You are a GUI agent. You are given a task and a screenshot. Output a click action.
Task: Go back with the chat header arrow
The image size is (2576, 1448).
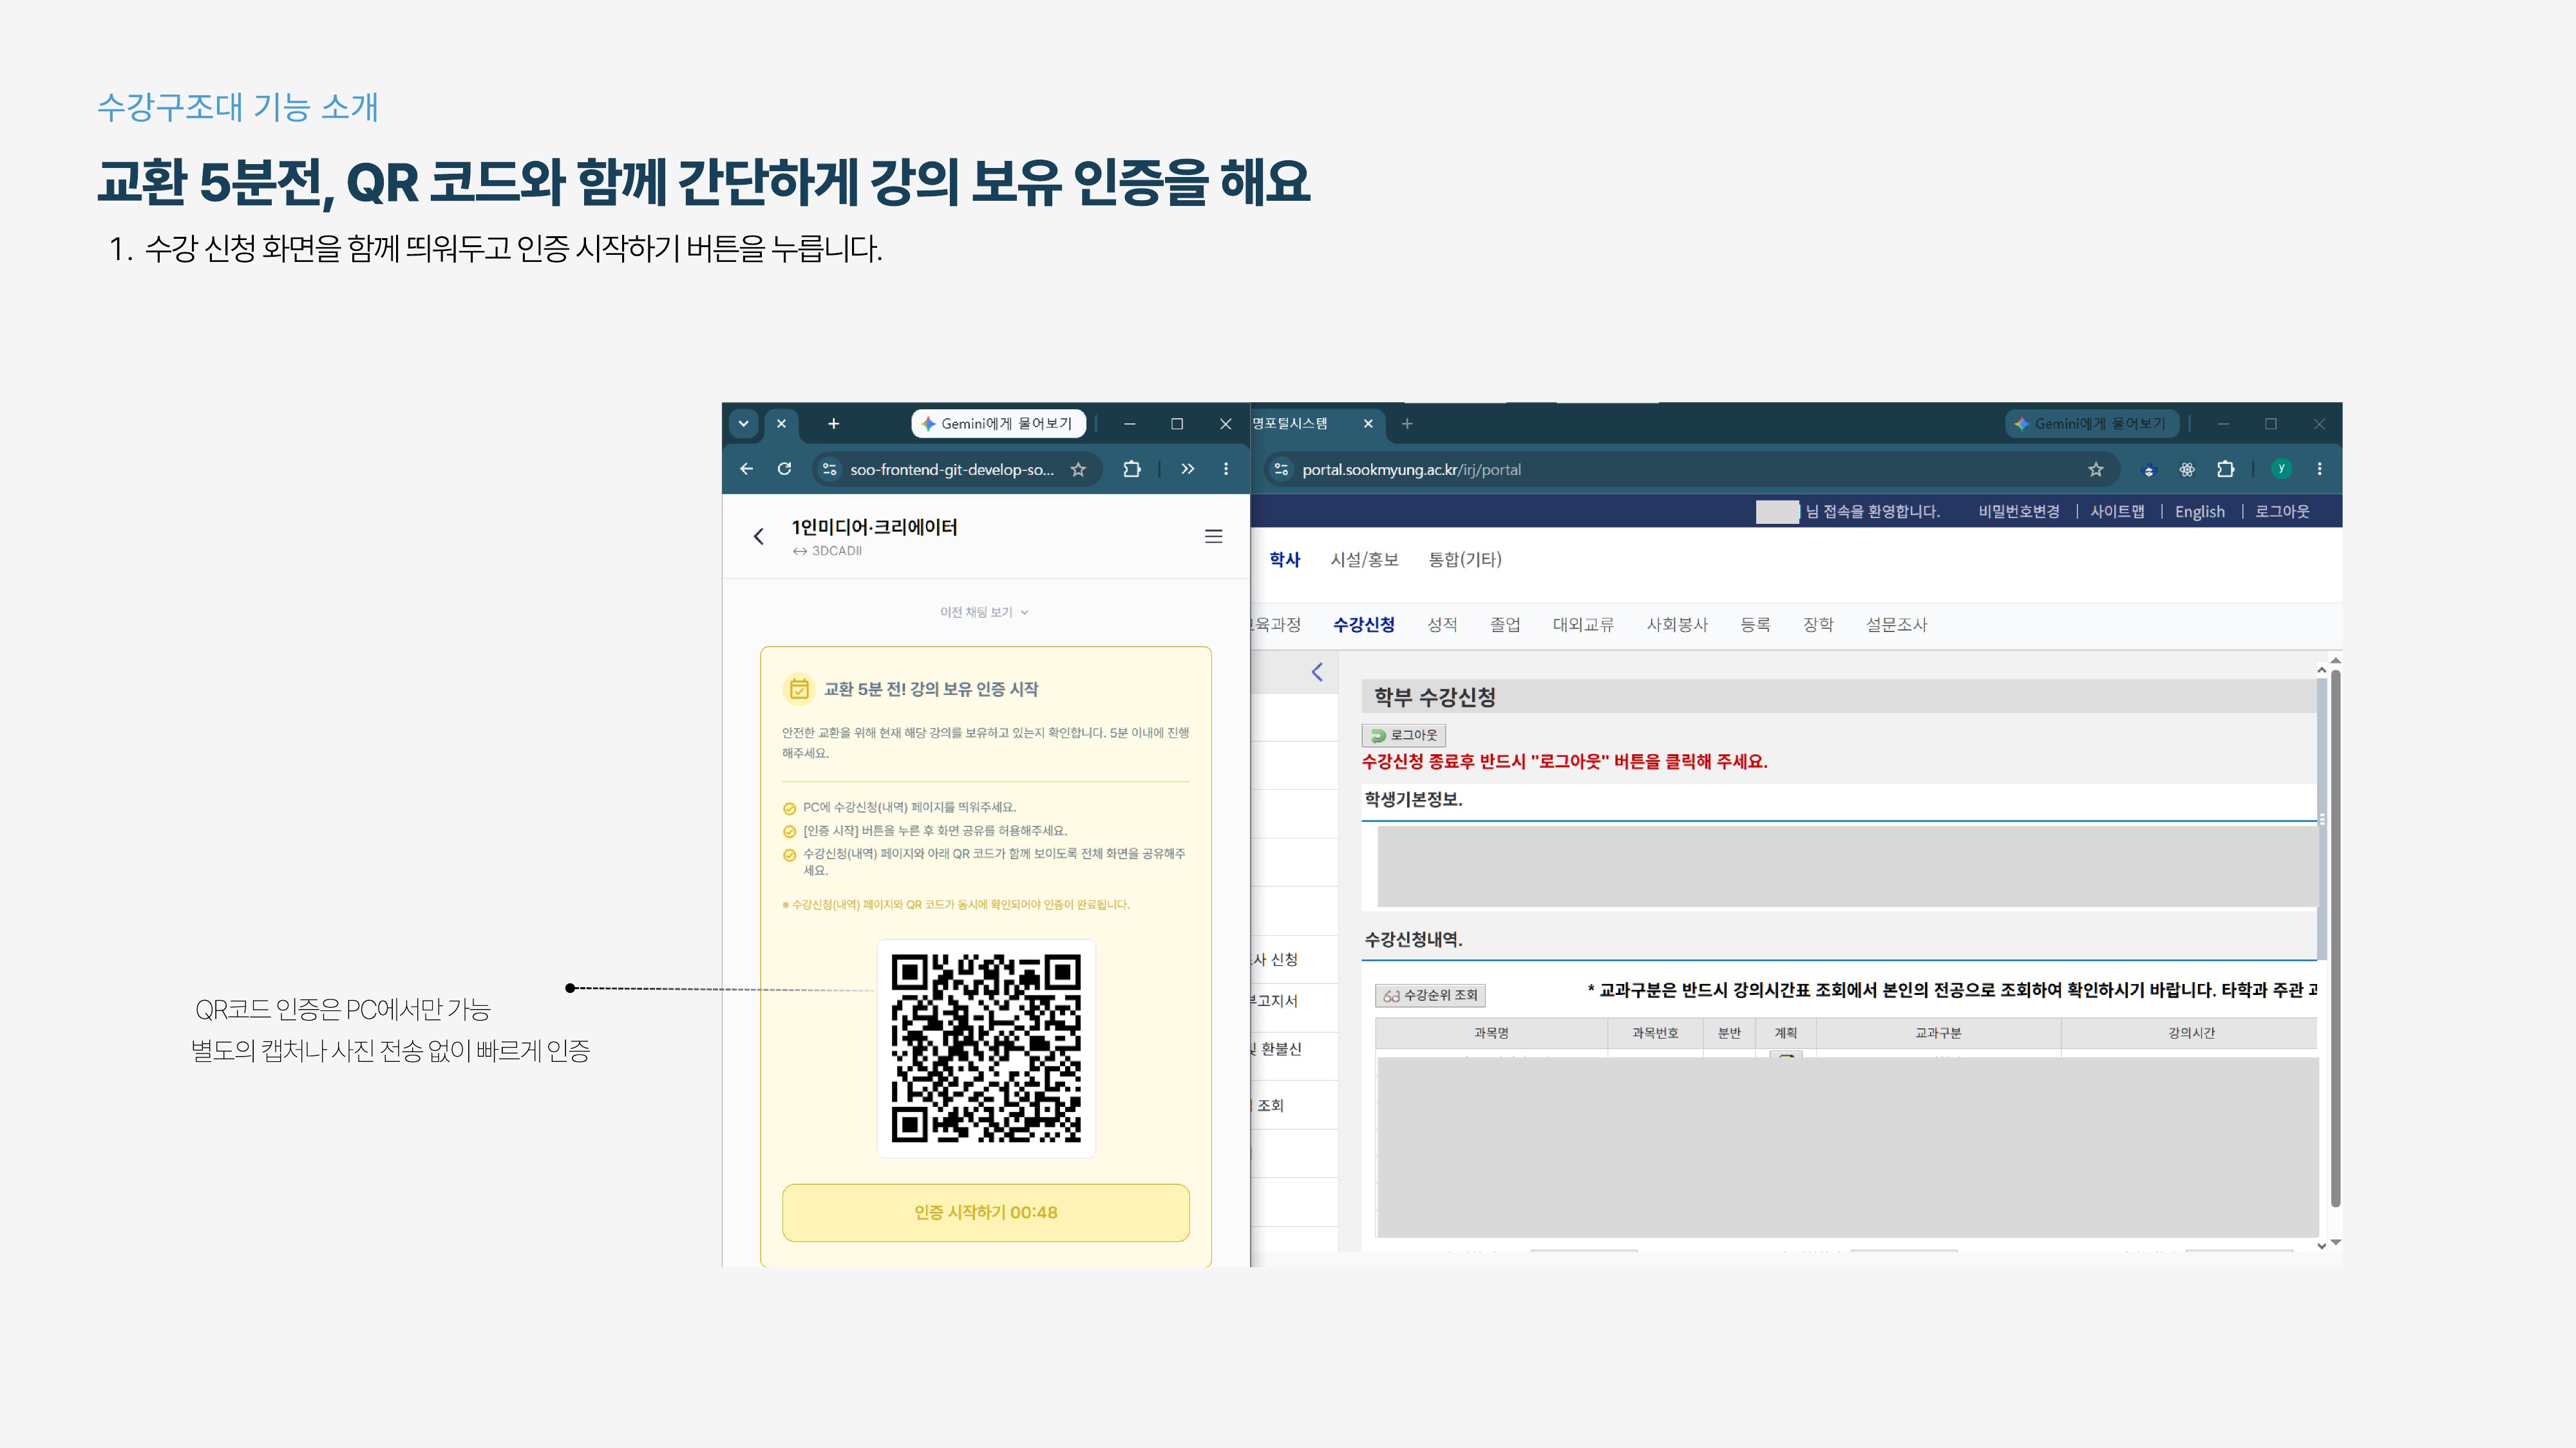[758, 537]
